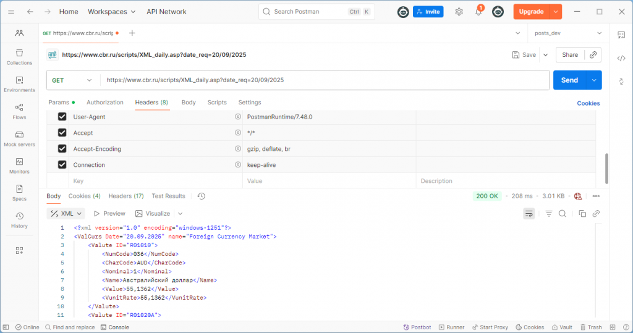The height and width of the screenshot is (333, 633).
Task: Open the settings gear icon
Action: point(459,12)
